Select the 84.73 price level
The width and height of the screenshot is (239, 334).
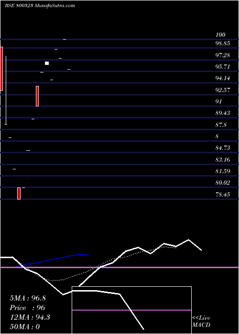coord(222,148)
